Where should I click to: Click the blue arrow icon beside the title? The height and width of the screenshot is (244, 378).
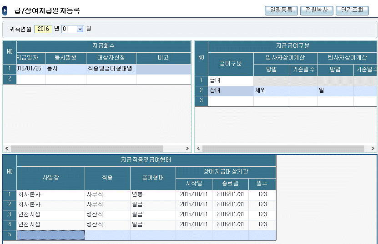(x=5, y=10)
